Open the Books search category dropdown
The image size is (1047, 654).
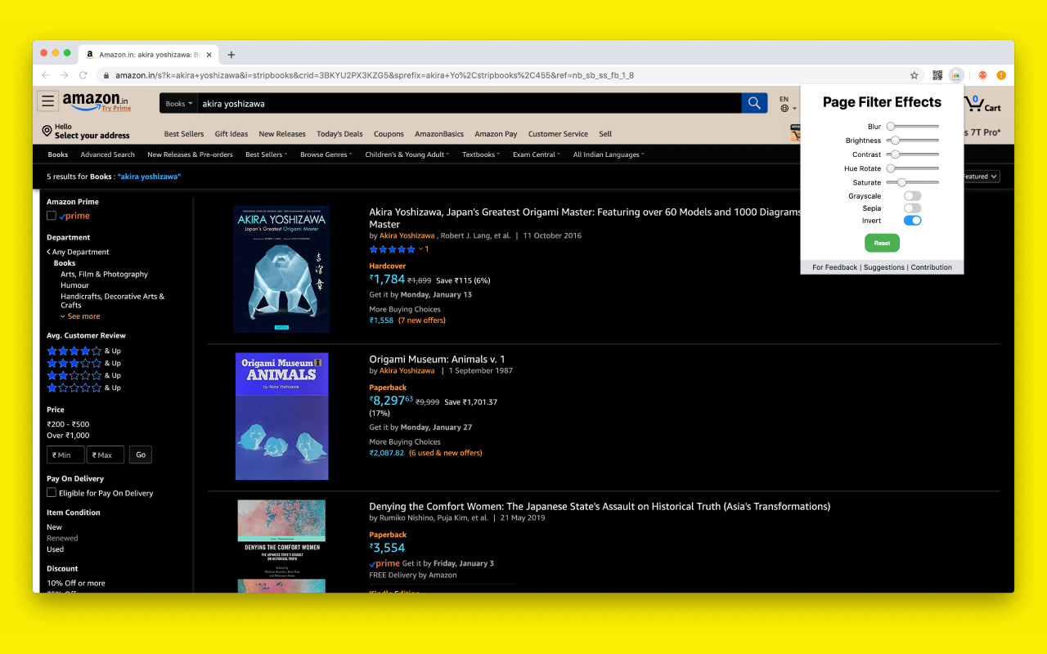click(179, 104)
